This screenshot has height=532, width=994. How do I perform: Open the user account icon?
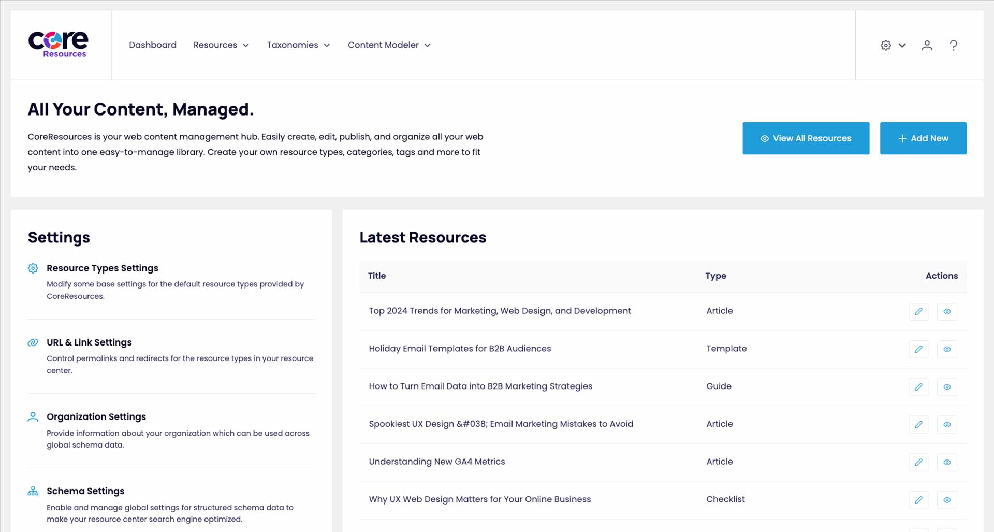coord(927,45)
